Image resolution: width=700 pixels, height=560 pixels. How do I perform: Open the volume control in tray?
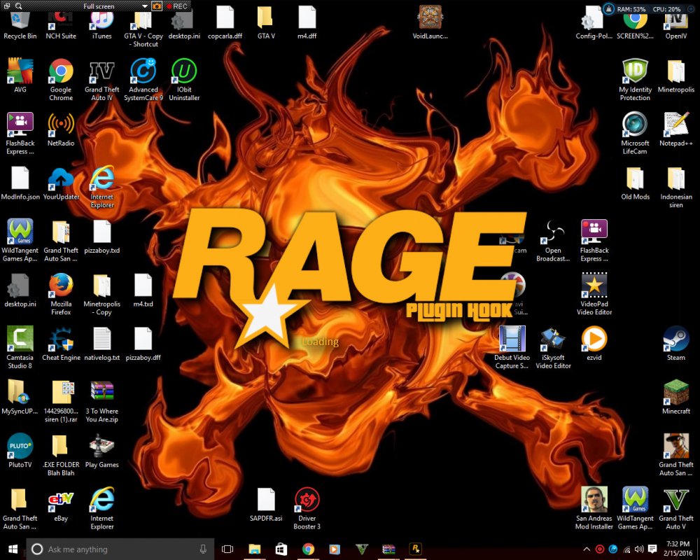click(639, 549)
